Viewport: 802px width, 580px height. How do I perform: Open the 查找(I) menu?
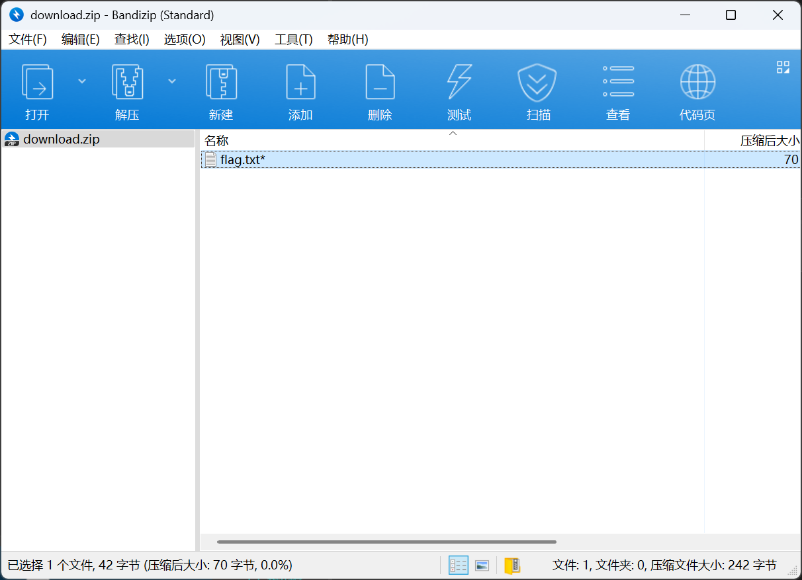click(x=132, y=39)
